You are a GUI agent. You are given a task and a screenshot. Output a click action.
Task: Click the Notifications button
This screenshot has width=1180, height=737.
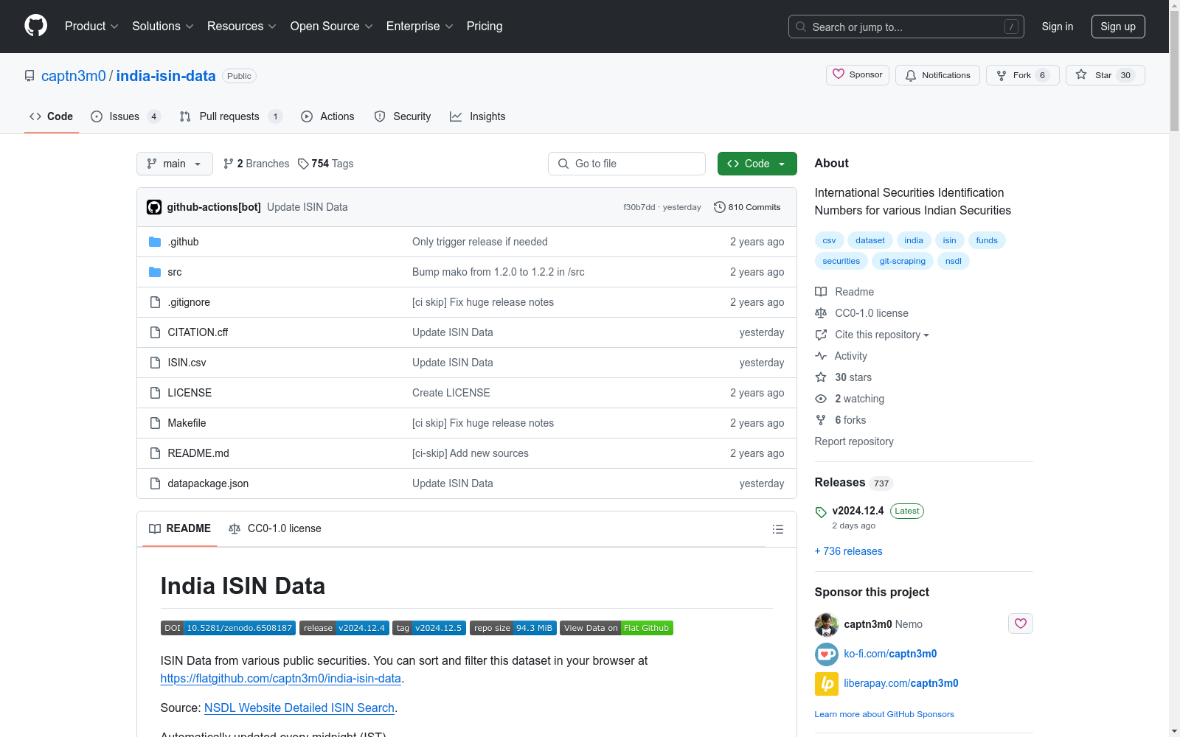(x=937, y=75)
